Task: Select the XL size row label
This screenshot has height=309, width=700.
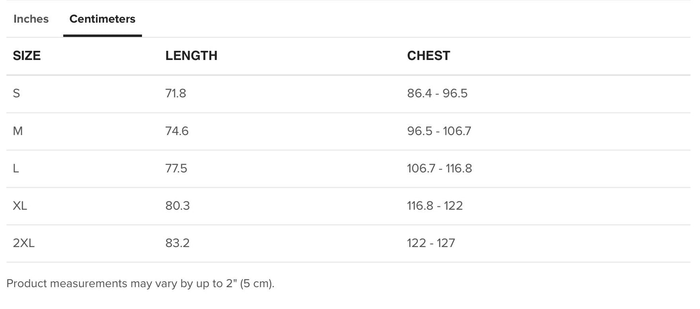Action: click(x=20, y=206)
